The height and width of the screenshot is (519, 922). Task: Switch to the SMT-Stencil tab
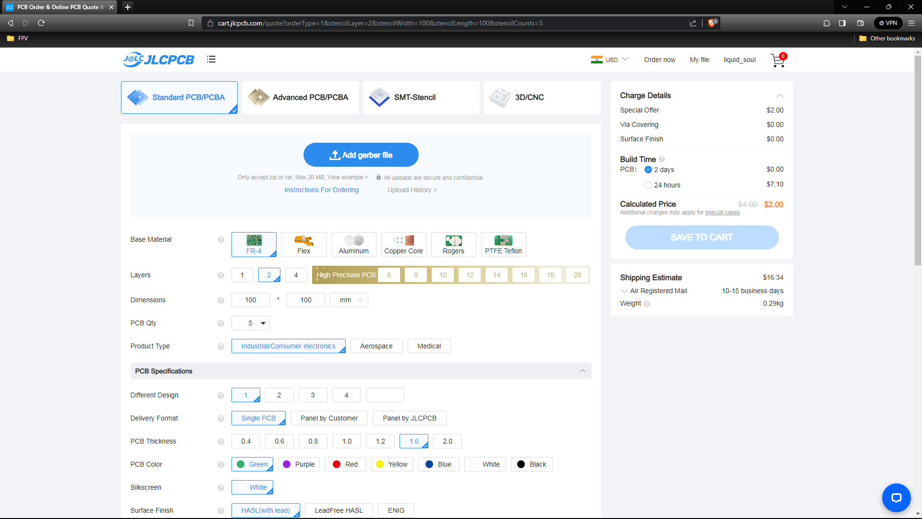421,98
